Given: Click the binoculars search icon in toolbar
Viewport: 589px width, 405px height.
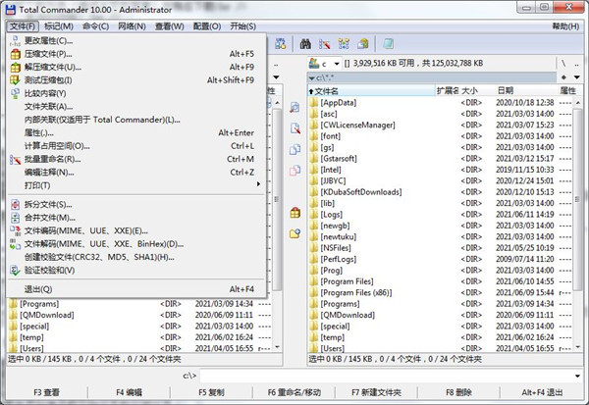Looking at the screenshot, I should [304, 44].
